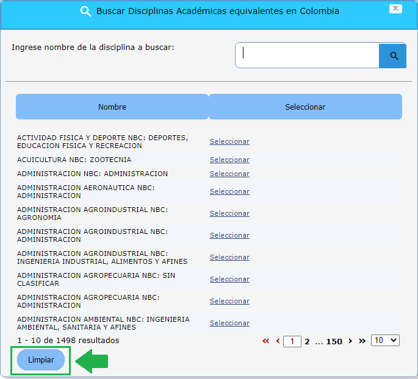Select ADMINISTRACION AMBIENTAL discipline
Viewport: 418px width, 379px height.
pyautogui.click(x=229, y=323)
